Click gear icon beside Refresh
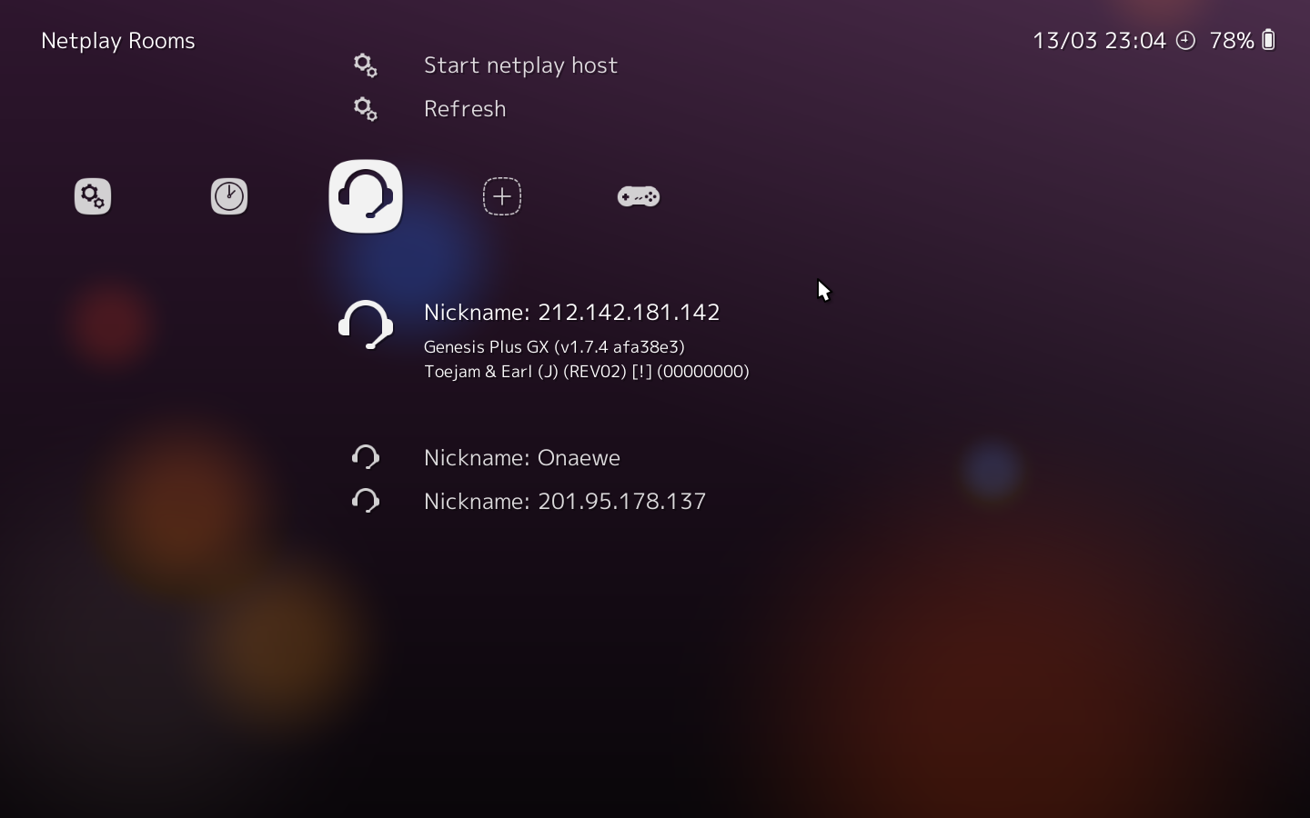Viewport: 1310px width, 818px height. click(x=366, y=109)
